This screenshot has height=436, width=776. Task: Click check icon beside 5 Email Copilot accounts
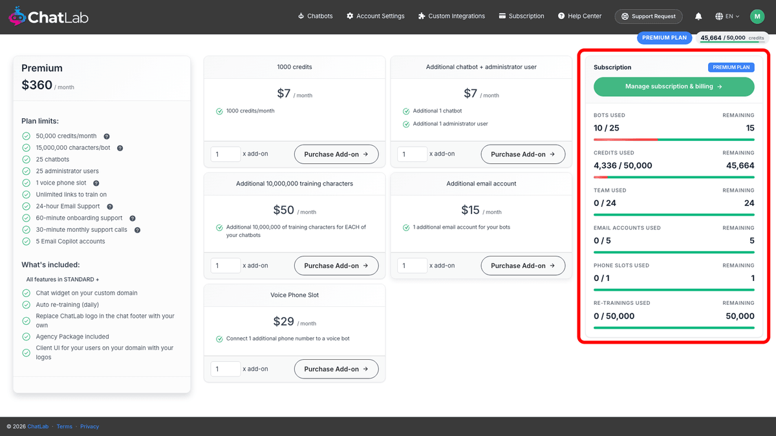(27, 242)
